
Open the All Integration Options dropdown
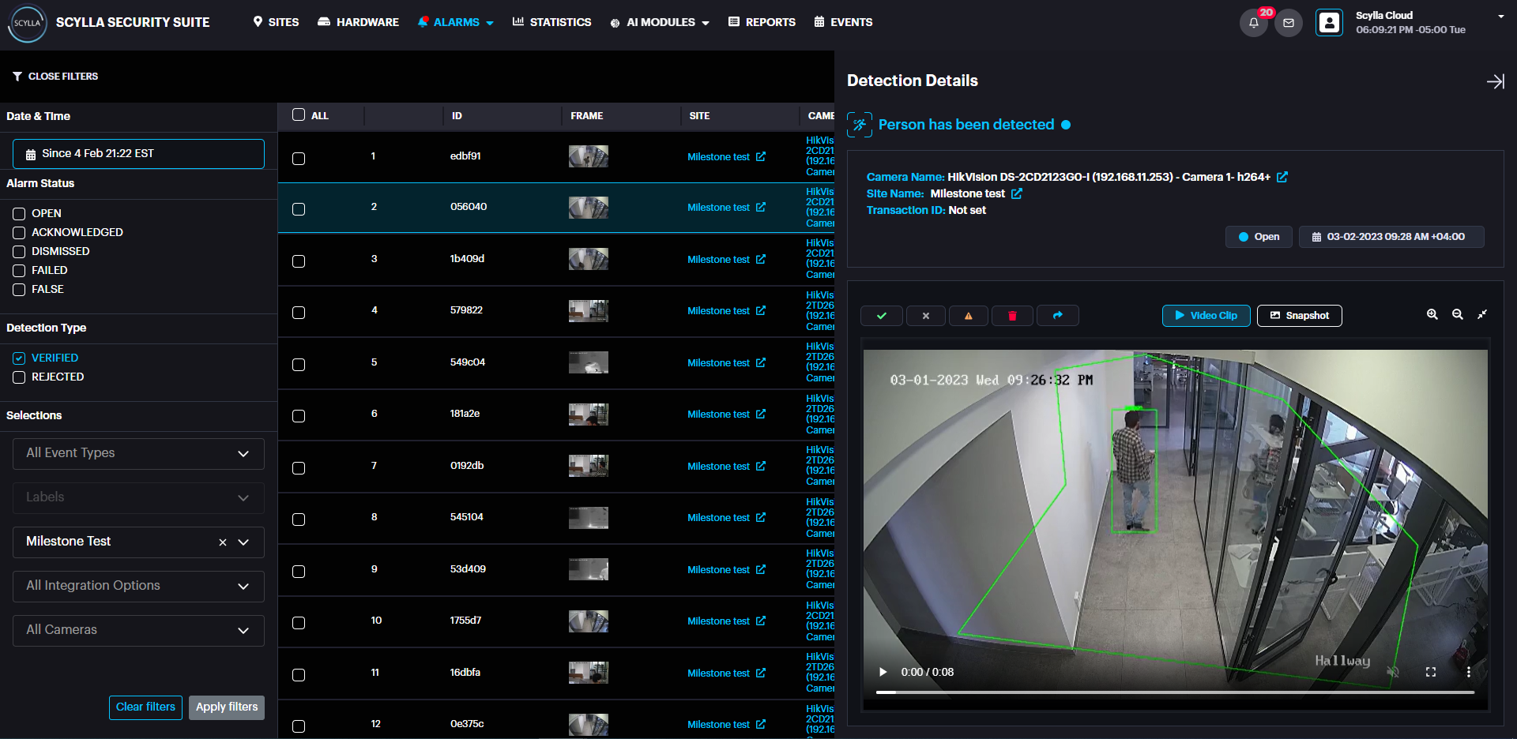(138, 586)
